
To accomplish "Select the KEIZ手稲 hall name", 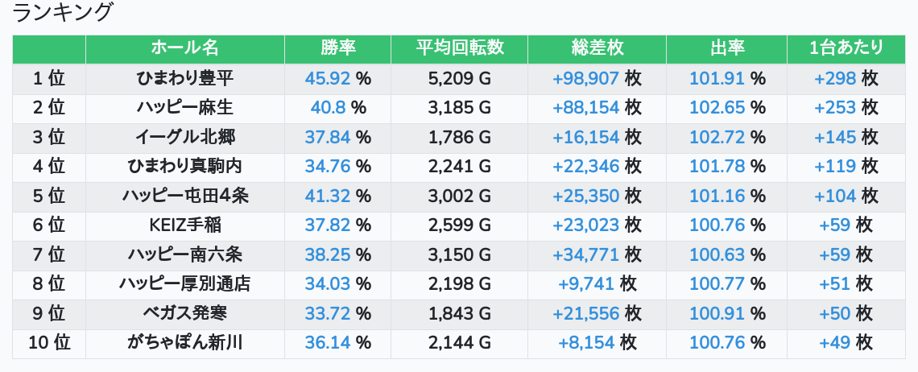I will (x=185, y=225).
